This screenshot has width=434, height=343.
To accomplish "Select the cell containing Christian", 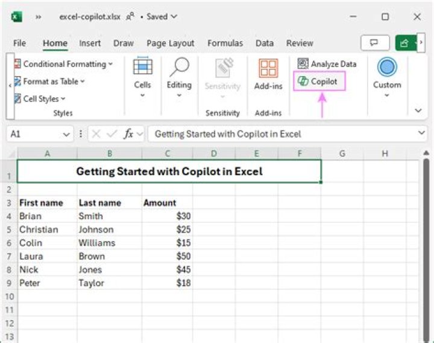I will (x=48, y=229).
